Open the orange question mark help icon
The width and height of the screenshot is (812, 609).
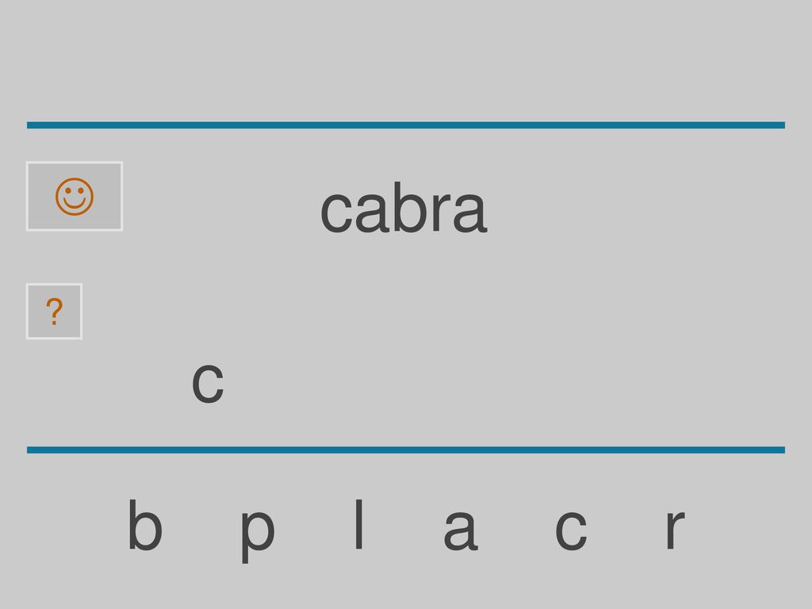click(x=55, y=311)
